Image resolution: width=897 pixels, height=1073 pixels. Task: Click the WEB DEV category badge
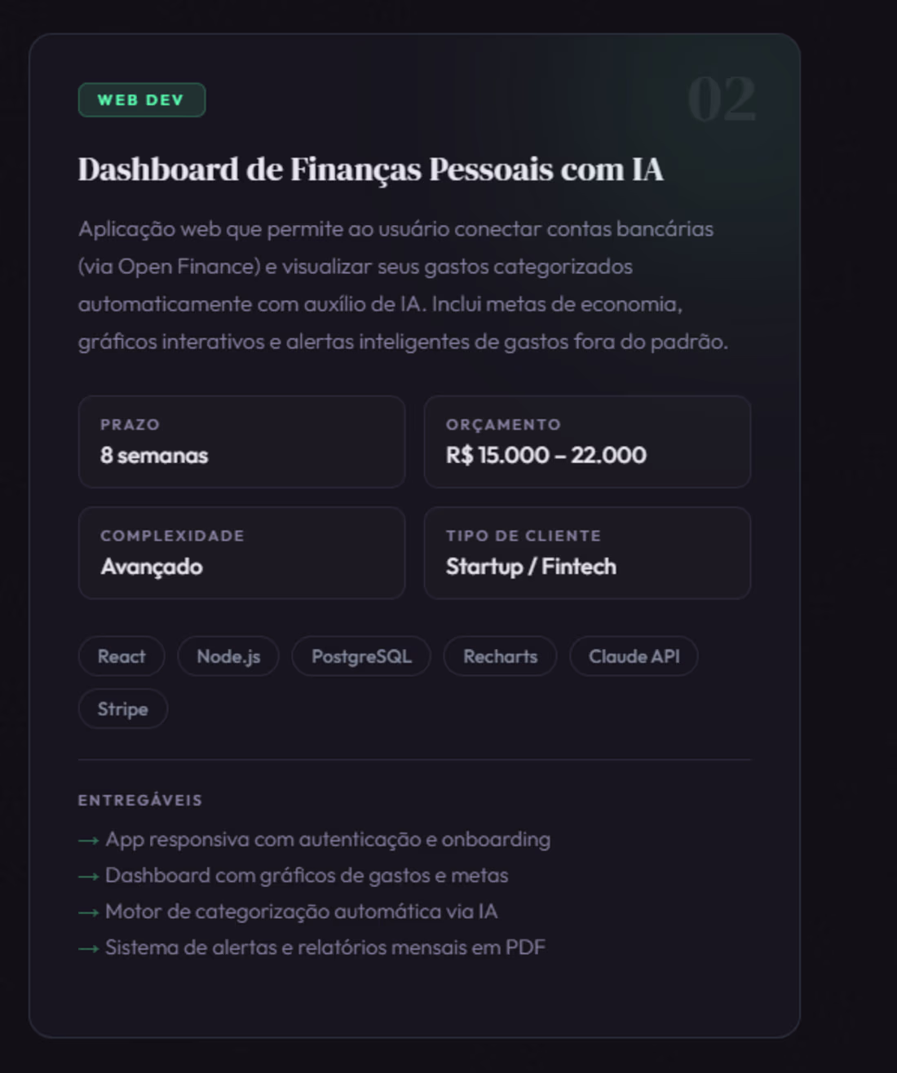[x=141, y=100]
